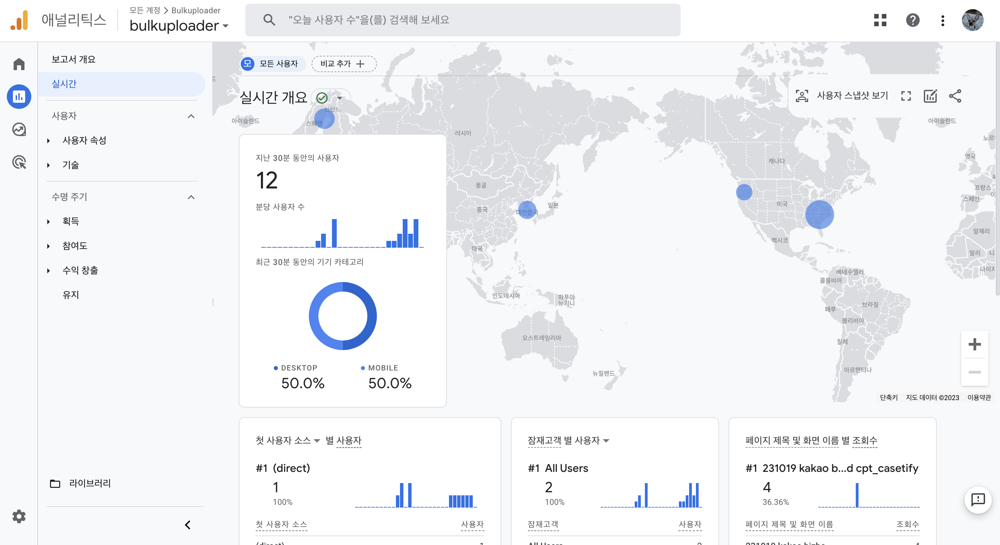Screen dimensions: 1000x545
Task: Click the DESKTOP legend color dot
Action: (276, 368)
